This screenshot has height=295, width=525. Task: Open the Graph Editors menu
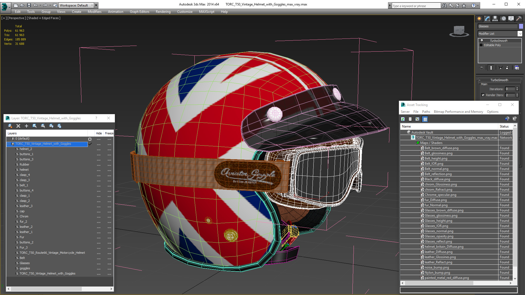click(x=139, y=12)
